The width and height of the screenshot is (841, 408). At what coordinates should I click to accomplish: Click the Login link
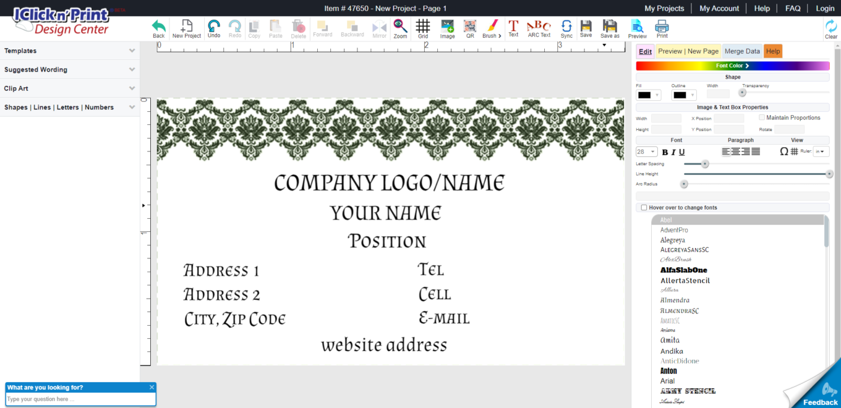[825, 8]
